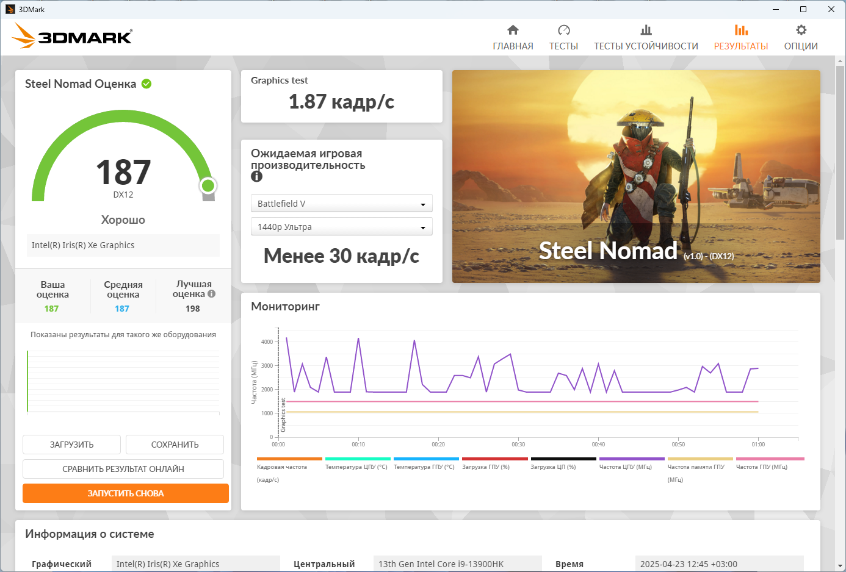
Task: Click info icon next to Лучшая оценка
Action: [212, 293]
